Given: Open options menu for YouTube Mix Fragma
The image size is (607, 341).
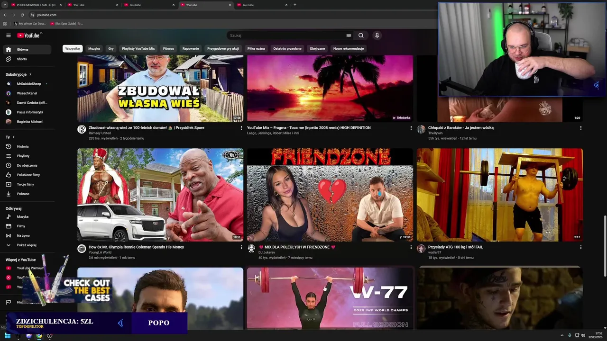Looking at the screenshot, I should click(411, 128).
